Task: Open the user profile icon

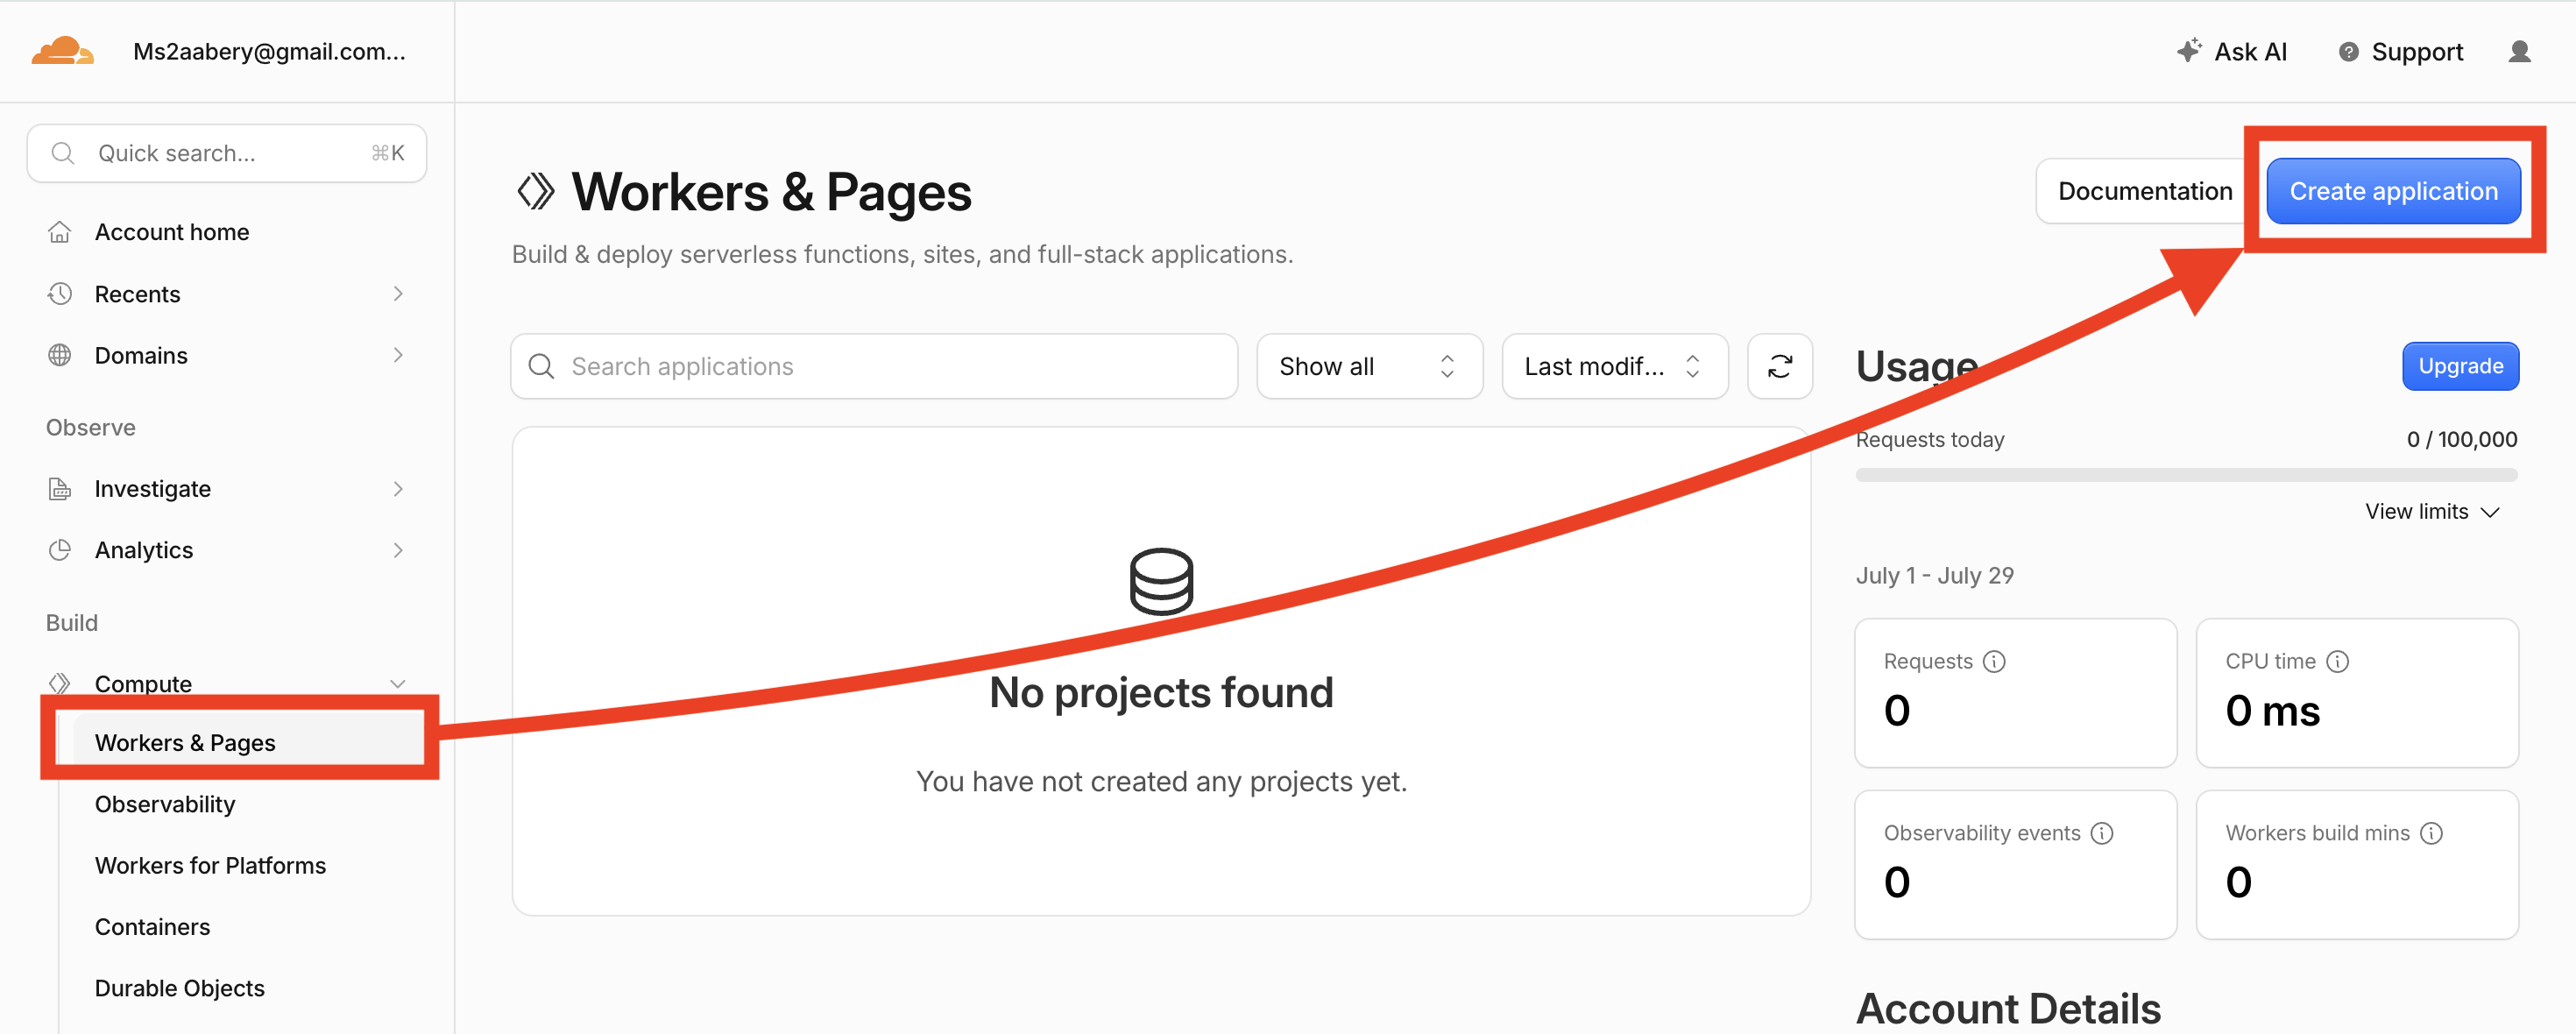Action: click(x=2519, y=51)
